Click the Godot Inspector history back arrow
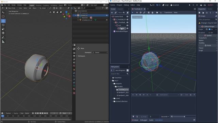 (211, 13)
